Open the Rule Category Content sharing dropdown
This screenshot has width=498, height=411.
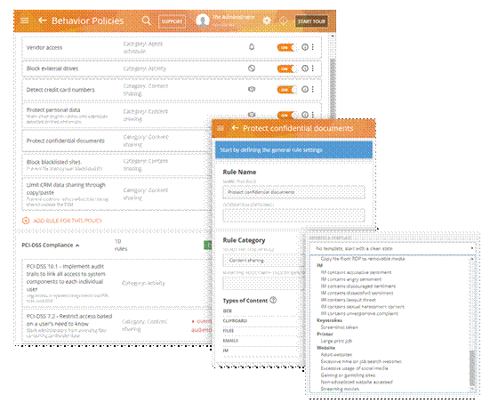coord(262,261)
